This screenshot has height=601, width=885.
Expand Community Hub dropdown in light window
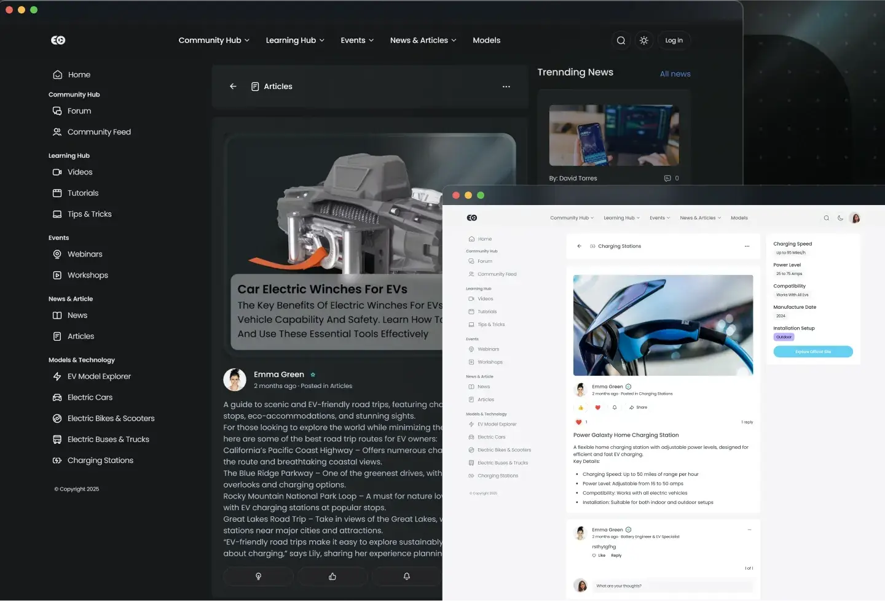[x=572, y=218]
